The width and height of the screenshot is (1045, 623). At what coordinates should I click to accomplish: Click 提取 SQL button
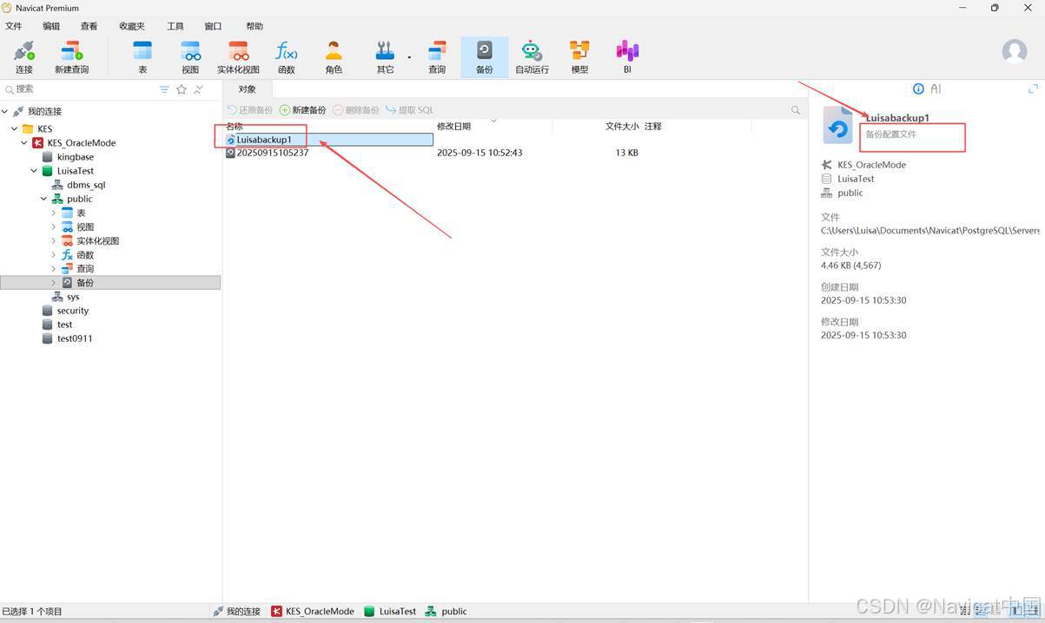410,110
